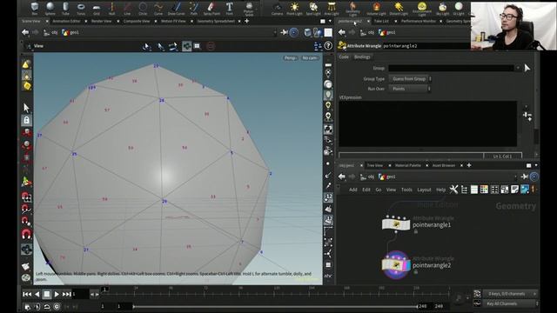Select the Sphere shelf tool
557x313 pixels.
click(x=50, y=8)
